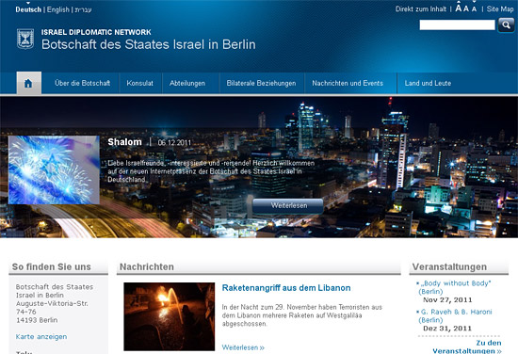Open the Shalom banner heading

[x=124, y=142]
